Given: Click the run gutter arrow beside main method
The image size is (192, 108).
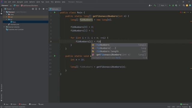Looking at the screenshot, I should point(55,56).
